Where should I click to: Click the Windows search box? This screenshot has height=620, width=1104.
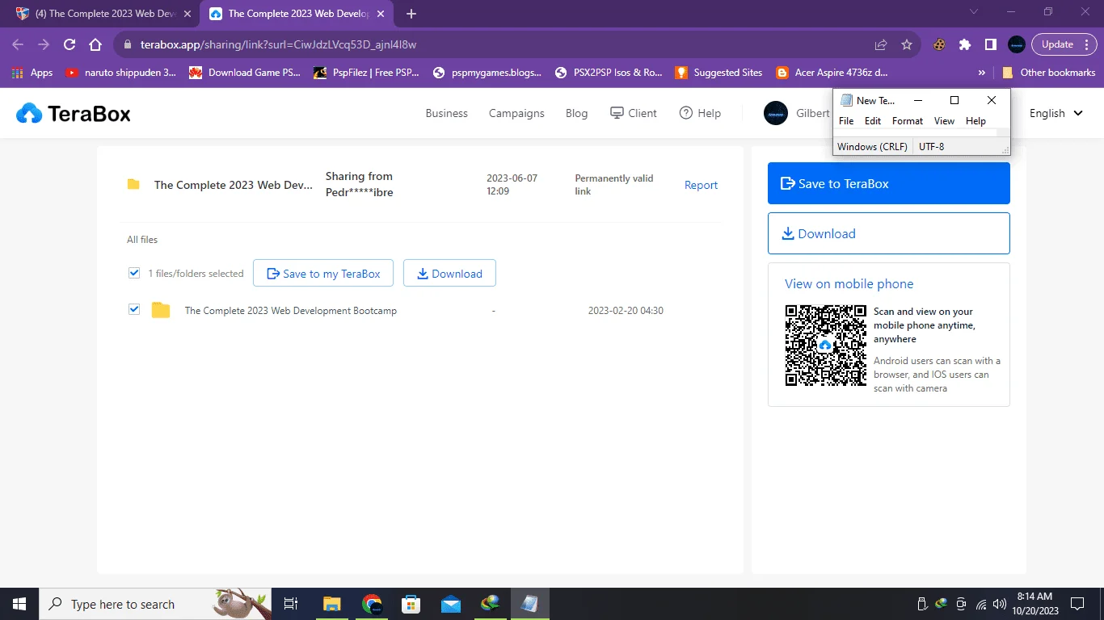click(155, 604)
